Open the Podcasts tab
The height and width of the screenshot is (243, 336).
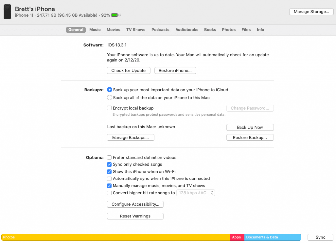[160, 30]
